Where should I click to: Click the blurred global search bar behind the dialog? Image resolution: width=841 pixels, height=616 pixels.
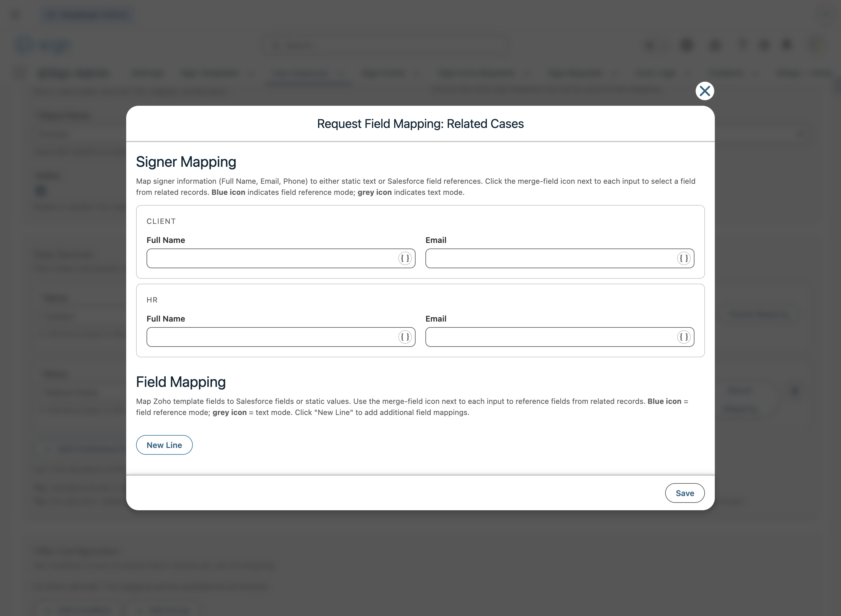tap(384, 46)
